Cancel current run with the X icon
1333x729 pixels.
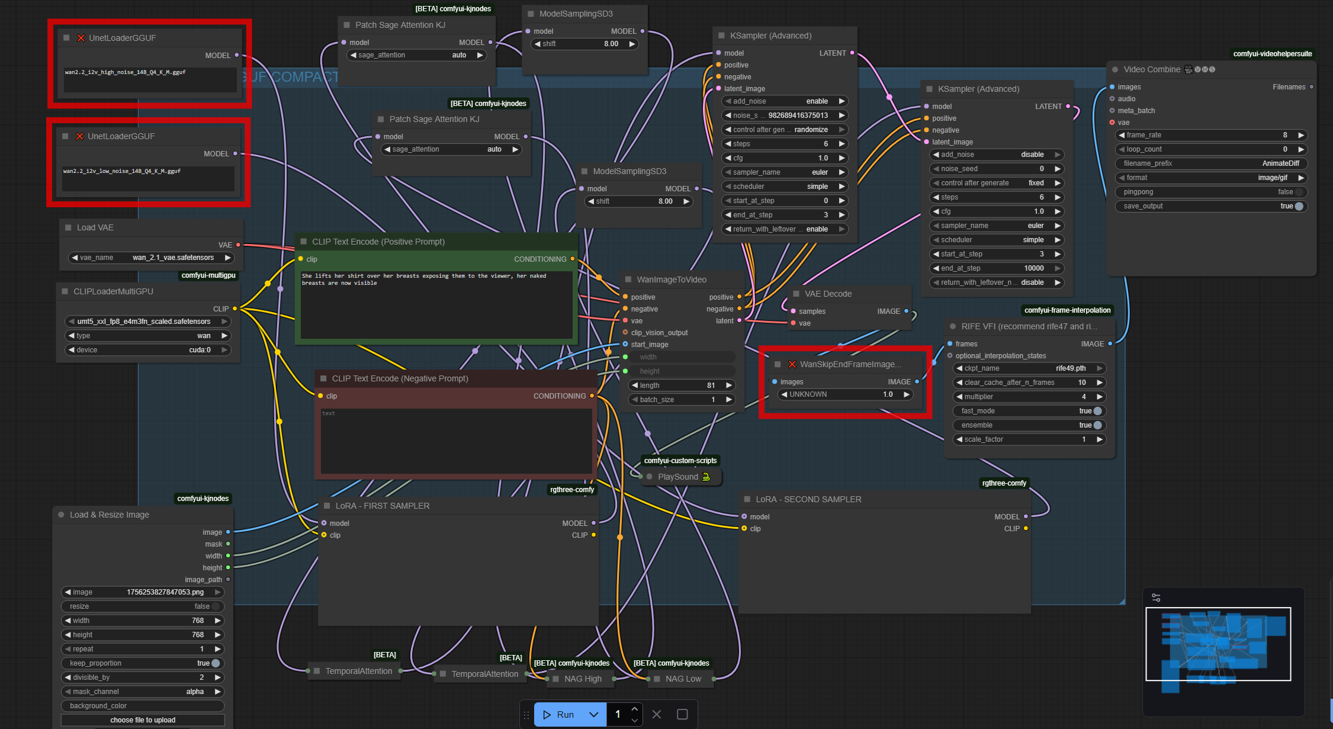(657, 714)
